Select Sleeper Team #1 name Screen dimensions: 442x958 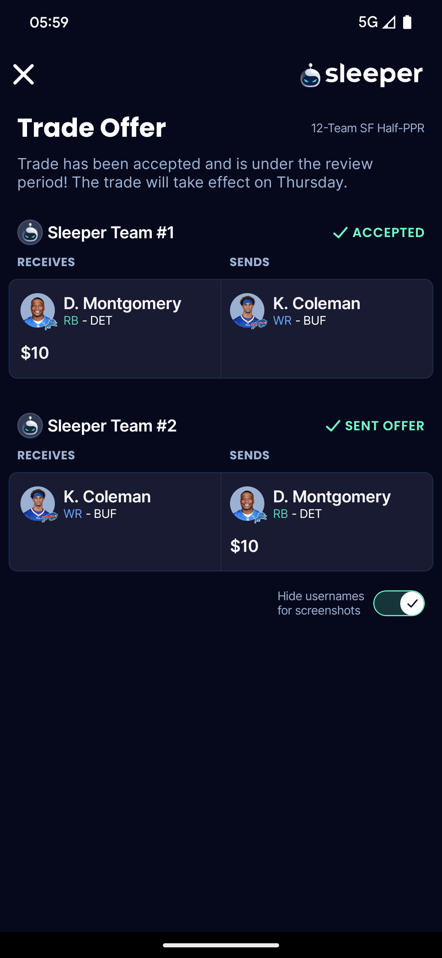(111, 233)
